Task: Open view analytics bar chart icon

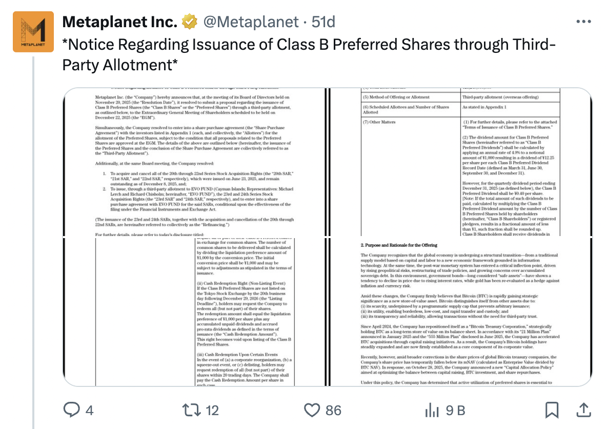Action: [433, 410]
